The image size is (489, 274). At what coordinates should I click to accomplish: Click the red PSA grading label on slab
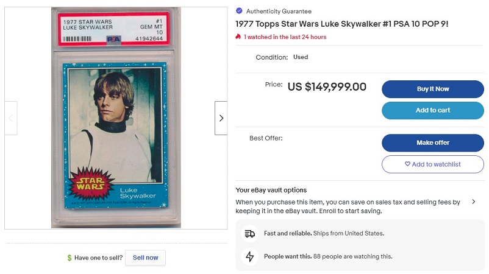pyautogui.click(x=116, y=30)
